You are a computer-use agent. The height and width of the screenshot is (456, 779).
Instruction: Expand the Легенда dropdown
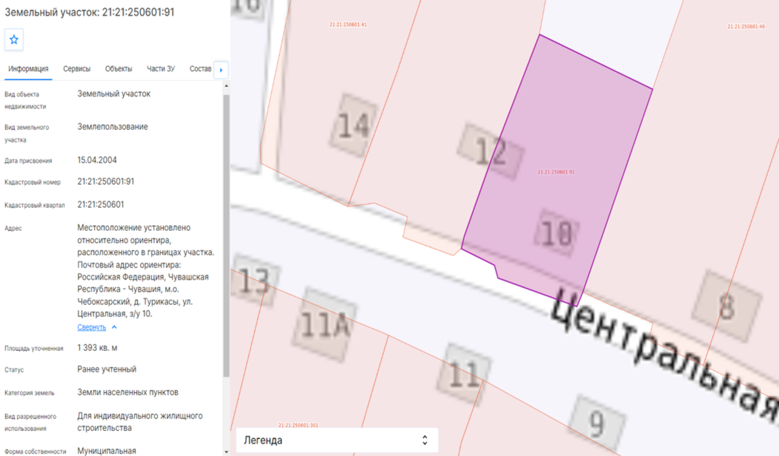click(337, 440)
